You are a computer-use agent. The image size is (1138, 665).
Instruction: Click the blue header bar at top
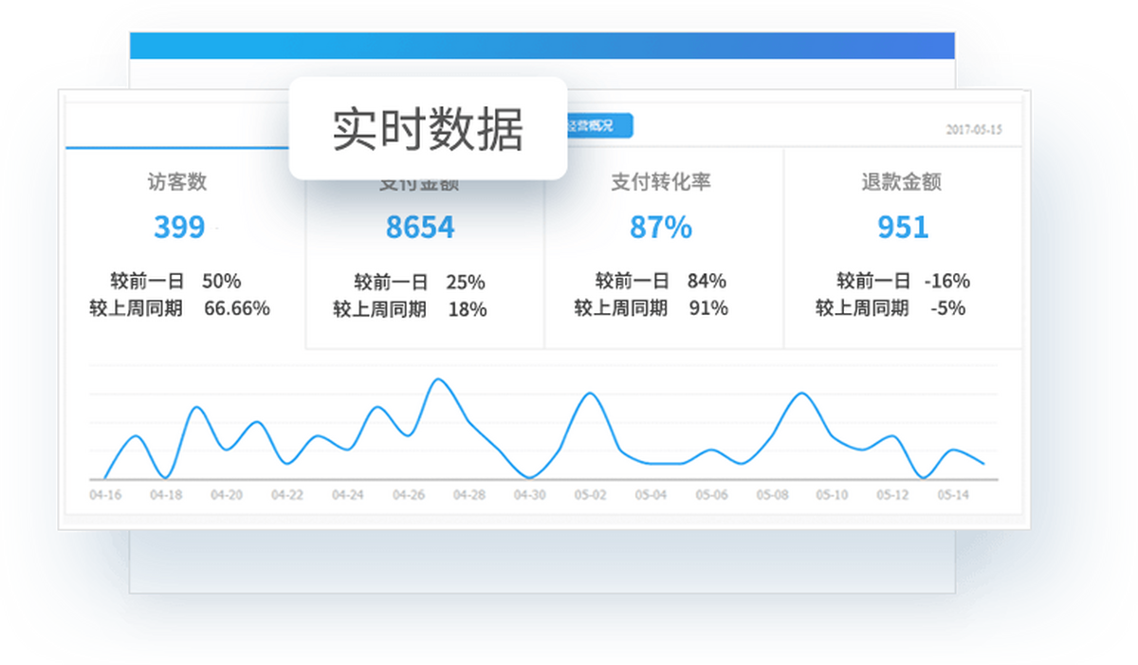pyautogui.click(x=541, y=45)
